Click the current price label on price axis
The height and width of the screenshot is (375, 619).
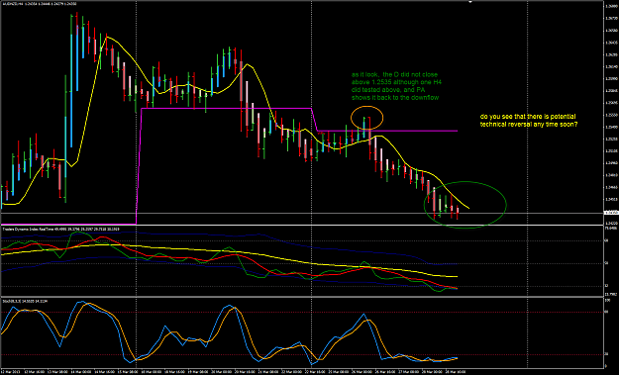click(x=610, y=213)
